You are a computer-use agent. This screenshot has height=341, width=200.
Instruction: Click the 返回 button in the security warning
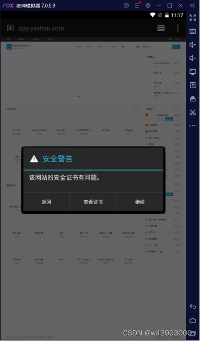click(x=46, y=202)
